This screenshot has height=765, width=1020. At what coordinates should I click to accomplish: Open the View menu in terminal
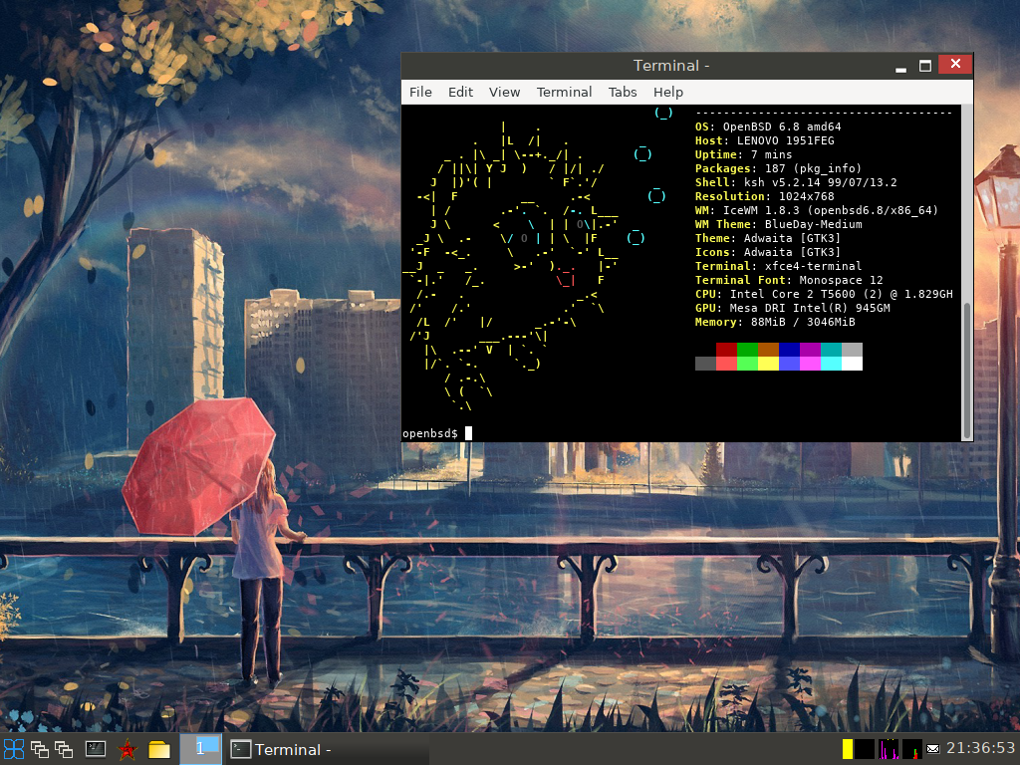point(504,92)
